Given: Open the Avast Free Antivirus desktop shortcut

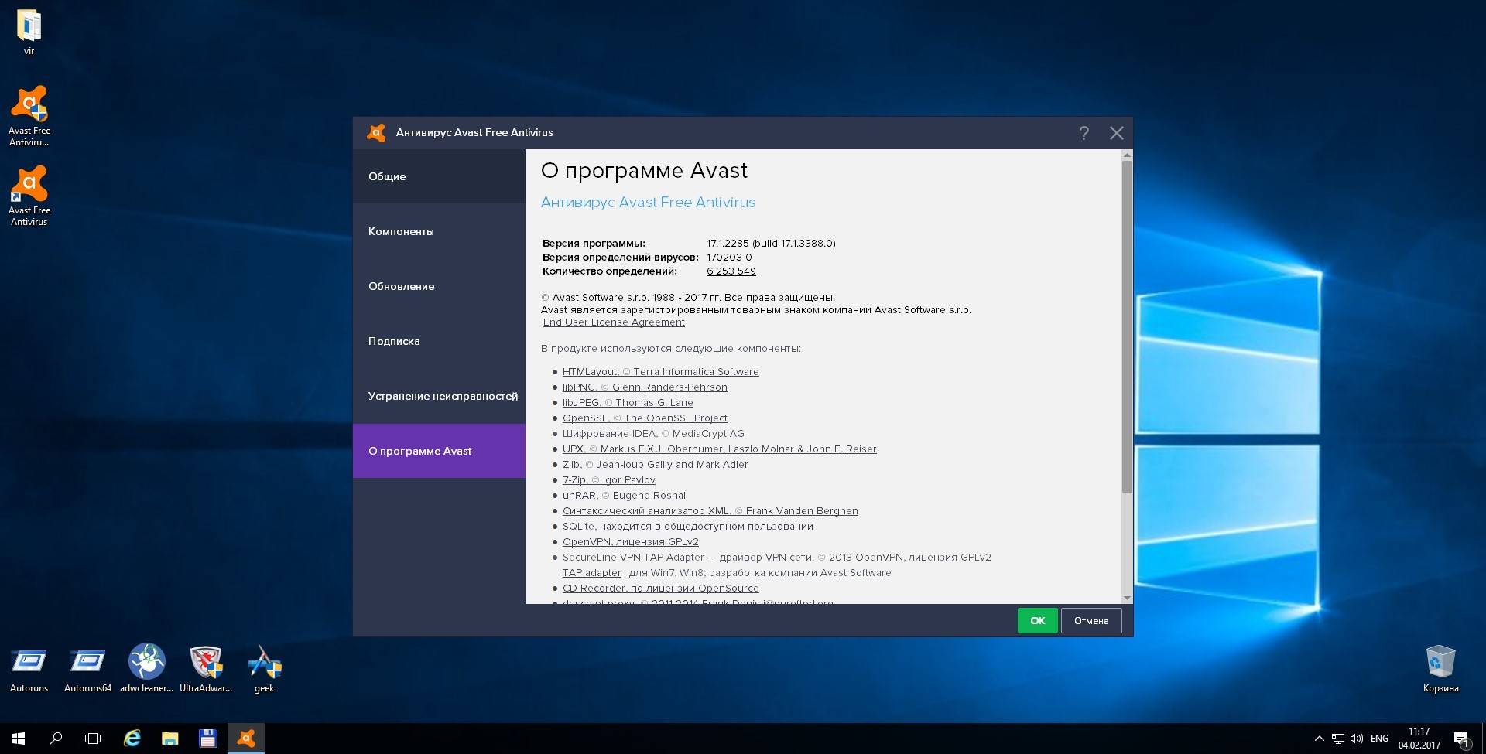Looking at the screenshot, I should point(29,196).
